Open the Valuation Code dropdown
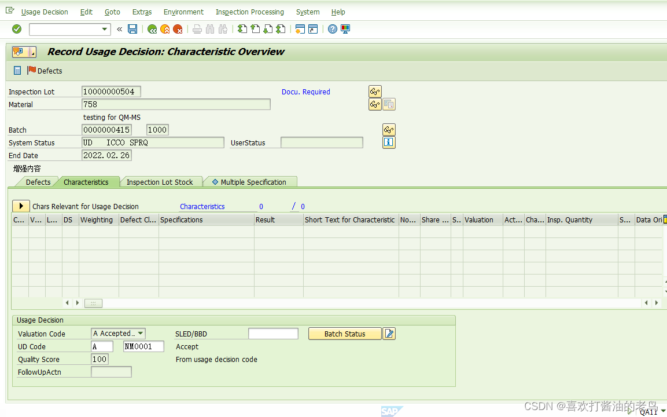The width and height of the screenshot is (667, 417). point(141,333)
